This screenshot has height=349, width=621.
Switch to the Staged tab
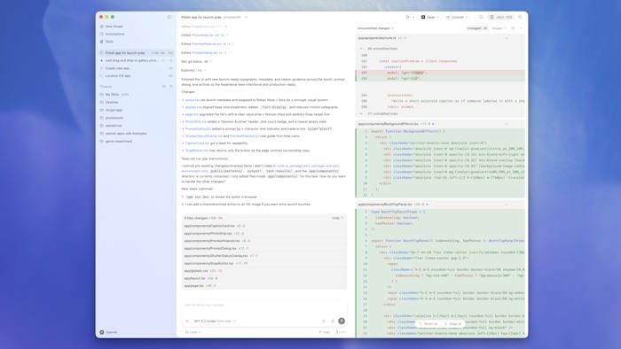499,28
